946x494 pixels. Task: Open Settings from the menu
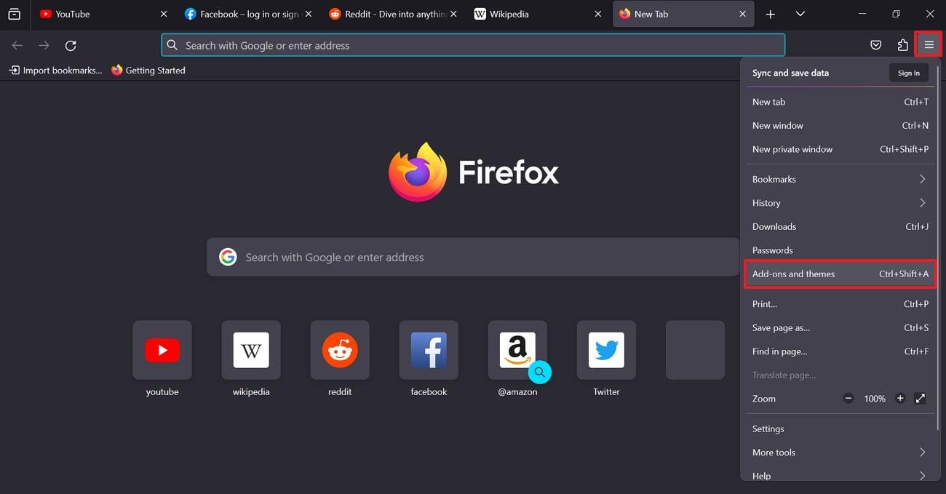840,429
